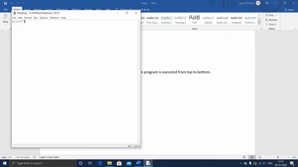This screenshot has height=167, width=298.
Task: Apply Heading 2 style
Action: tap(180, 19)
